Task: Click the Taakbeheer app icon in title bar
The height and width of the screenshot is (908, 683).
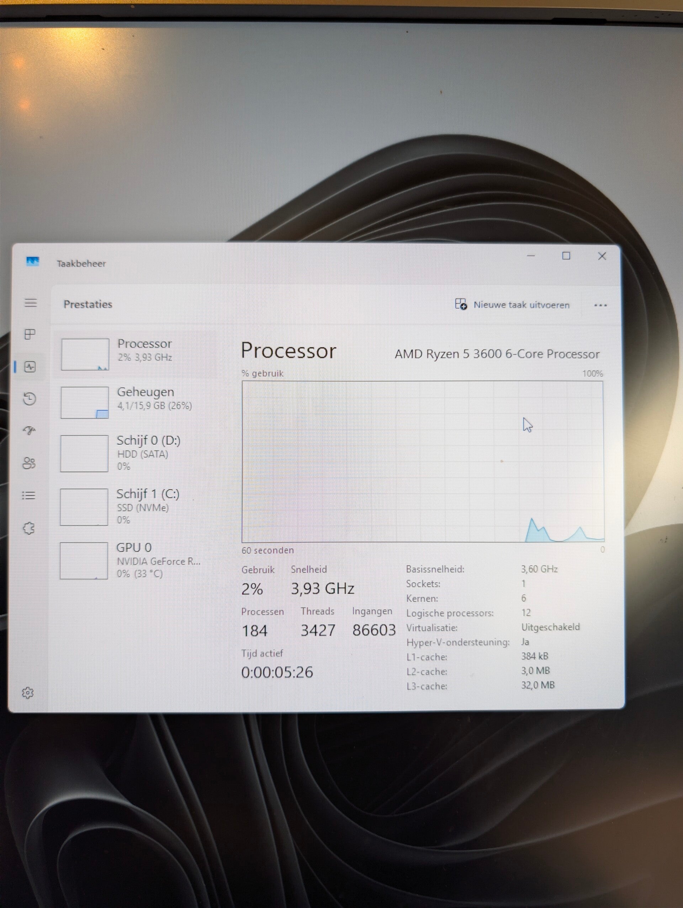Action: [x=33, y=261]
